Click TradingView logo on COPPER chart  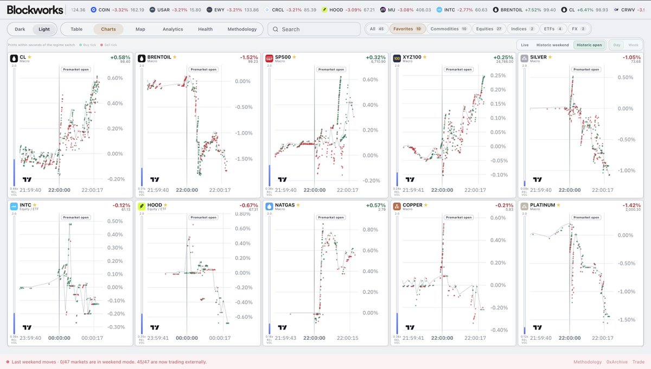pos(410,327)
